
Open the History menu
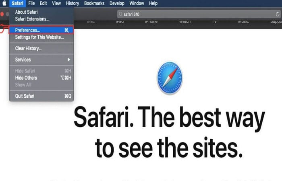pyautogui.click(x=73, y=3)
